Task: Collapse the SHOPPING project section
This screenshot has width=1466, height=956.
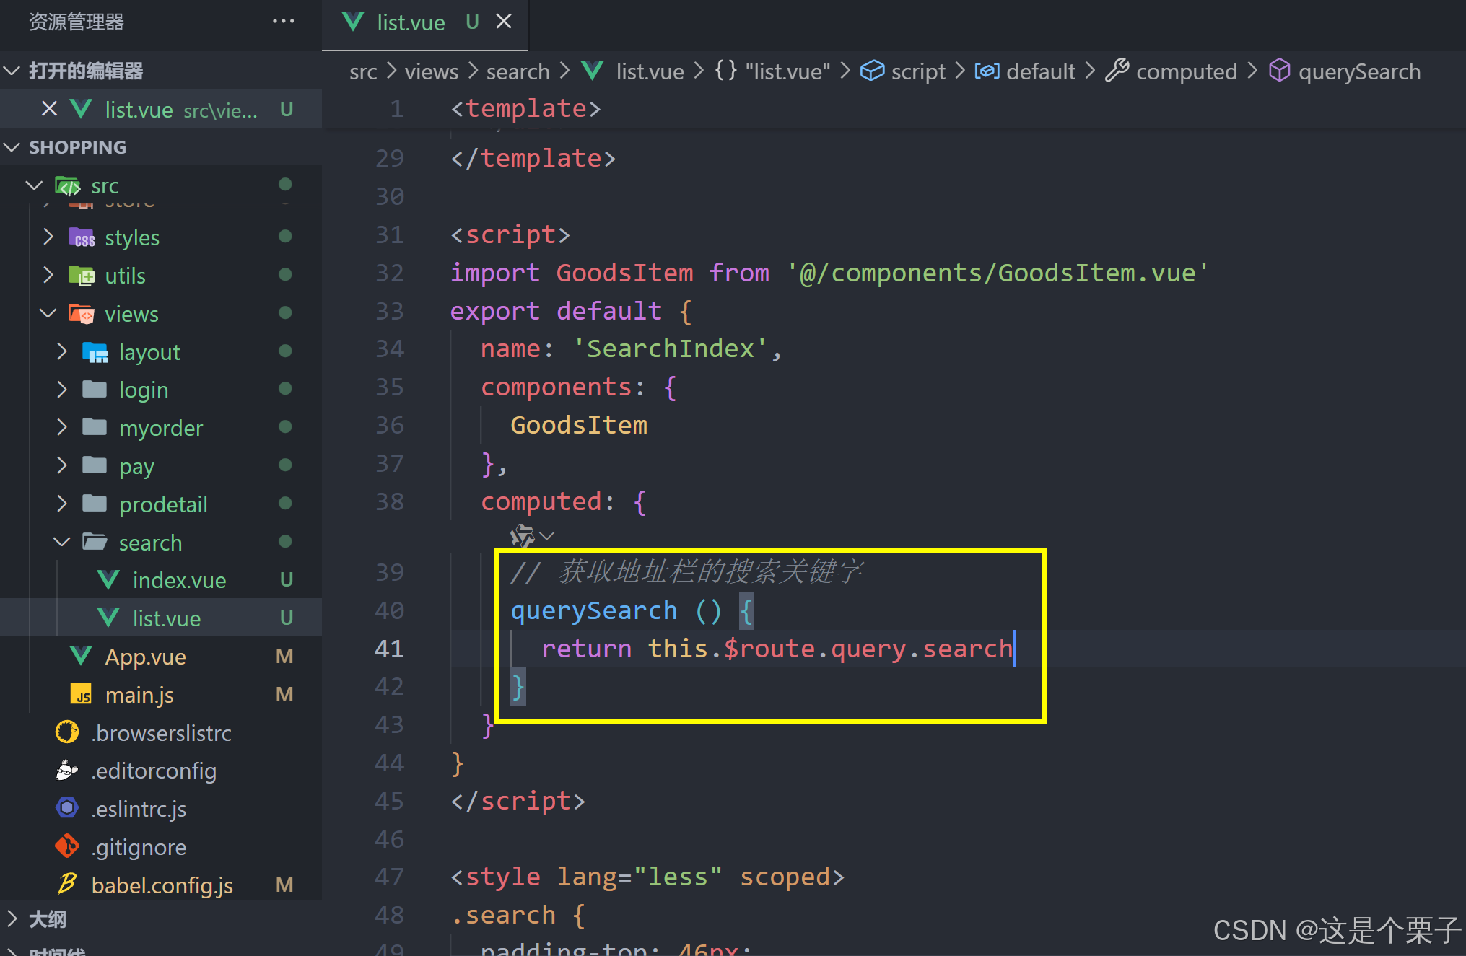Action: (x=12, y=147)
